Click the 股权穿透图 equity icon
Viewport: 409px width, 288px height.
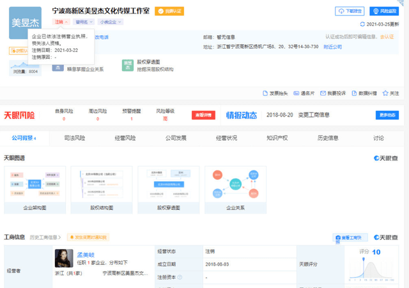[127, 65]
